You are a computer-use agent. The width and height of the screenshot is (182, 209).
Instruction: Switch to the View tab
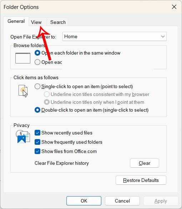(x=36, y=22)
